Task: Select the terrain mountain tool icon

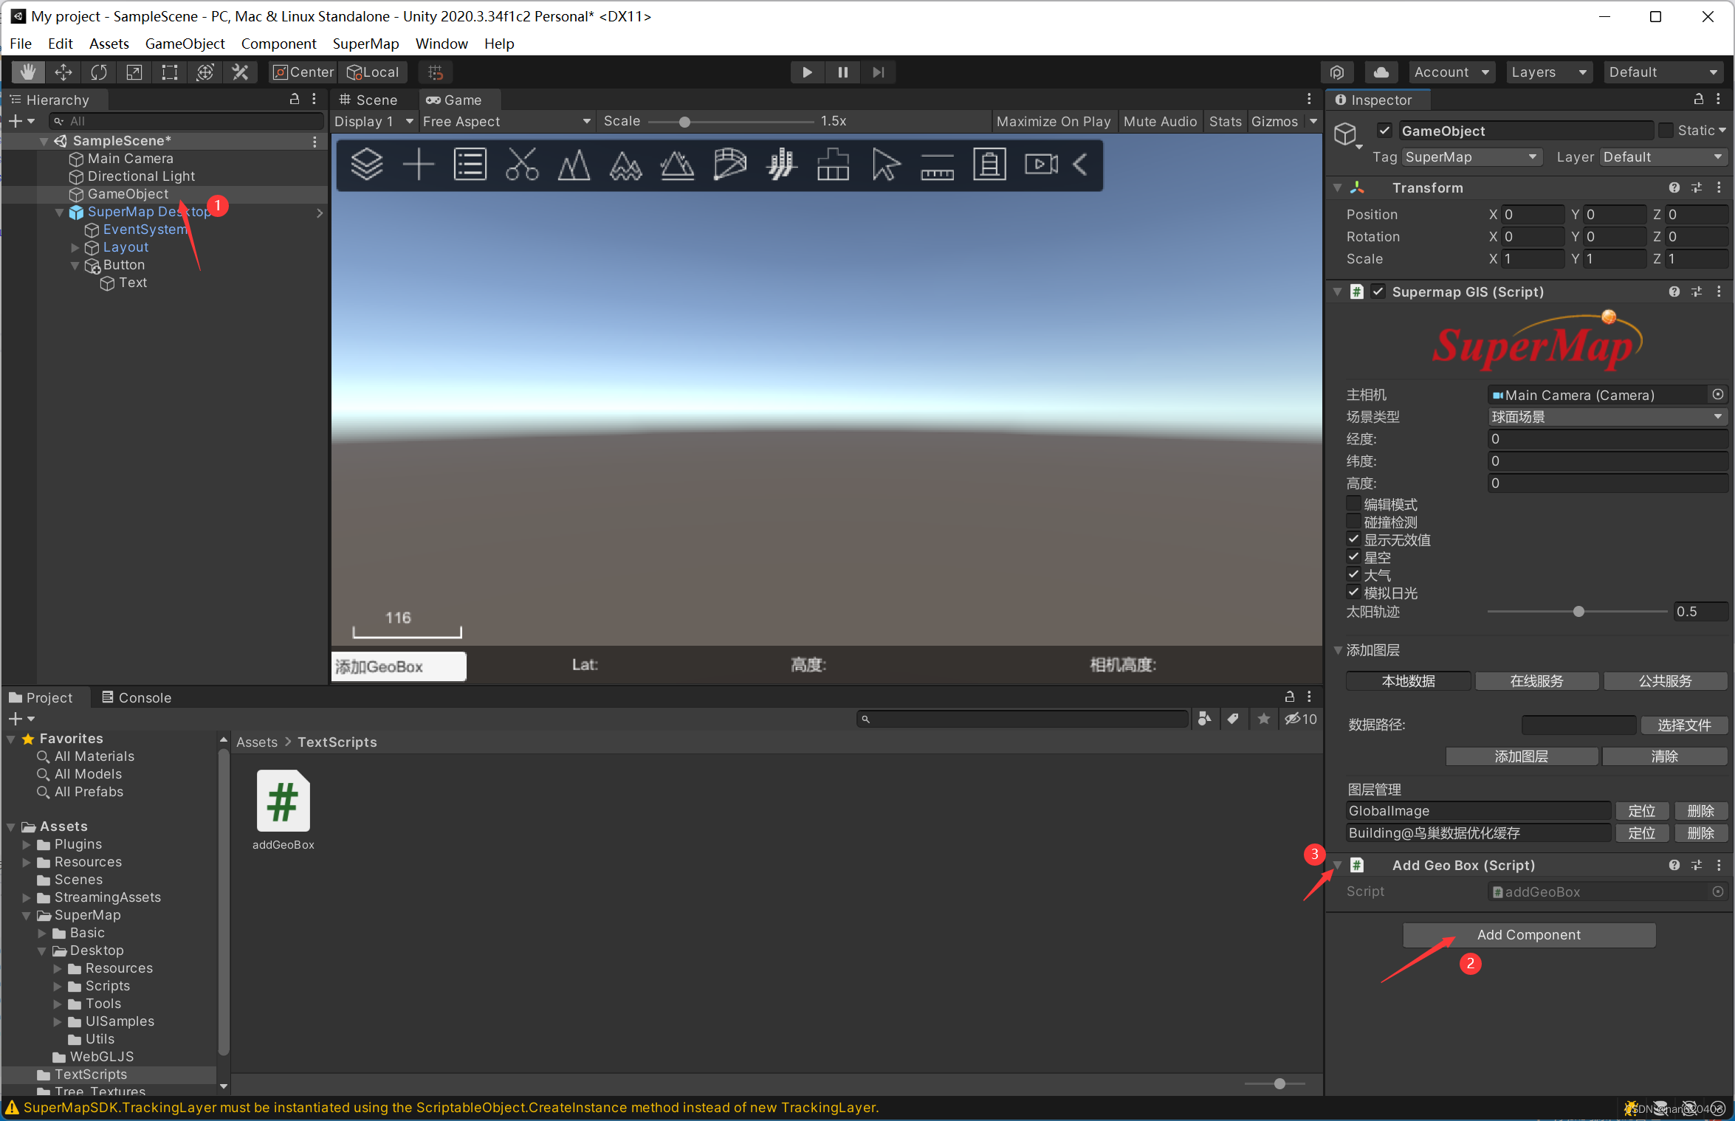Action: 574,164
